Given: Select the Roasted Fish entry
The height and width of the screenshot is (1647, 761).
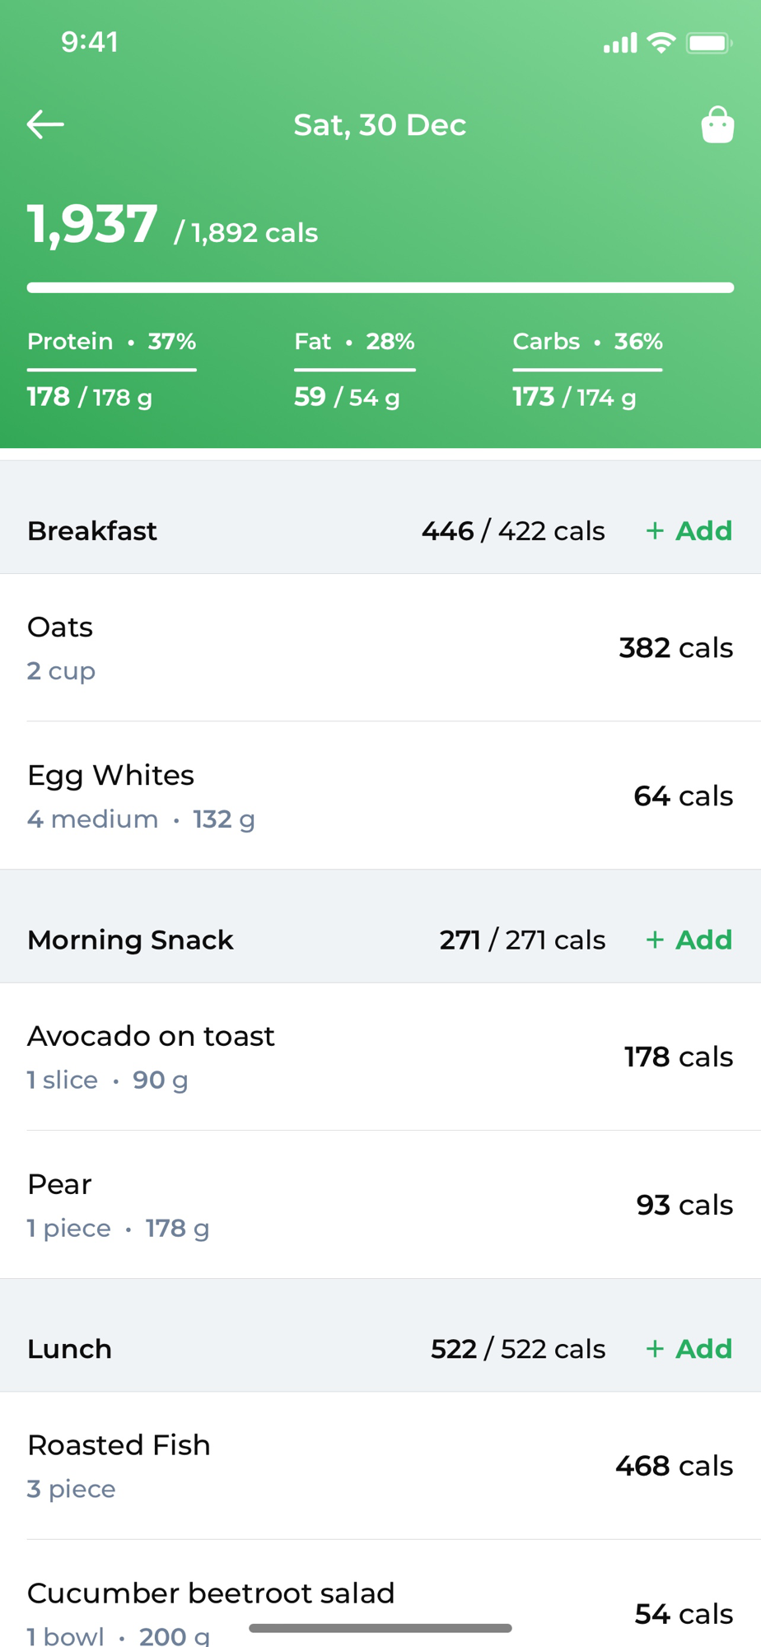Looking at the screenshot, I should [380, 1467].
